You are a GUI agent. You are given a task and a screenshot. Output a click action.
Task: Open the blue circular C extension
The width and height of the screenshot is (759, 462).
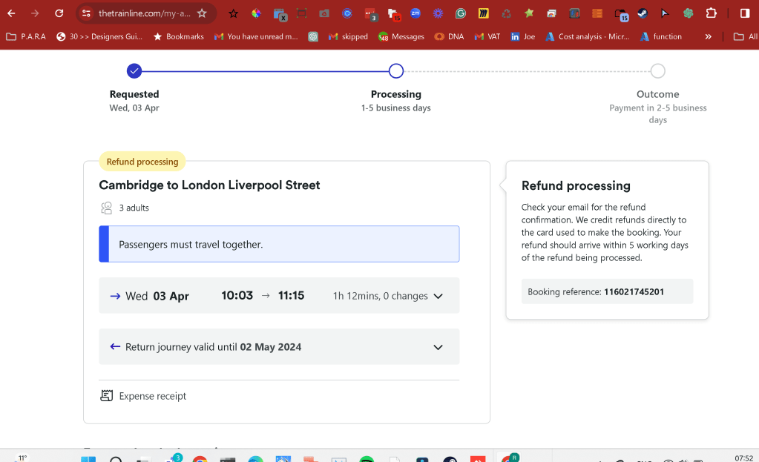click(x=347, y=13)
